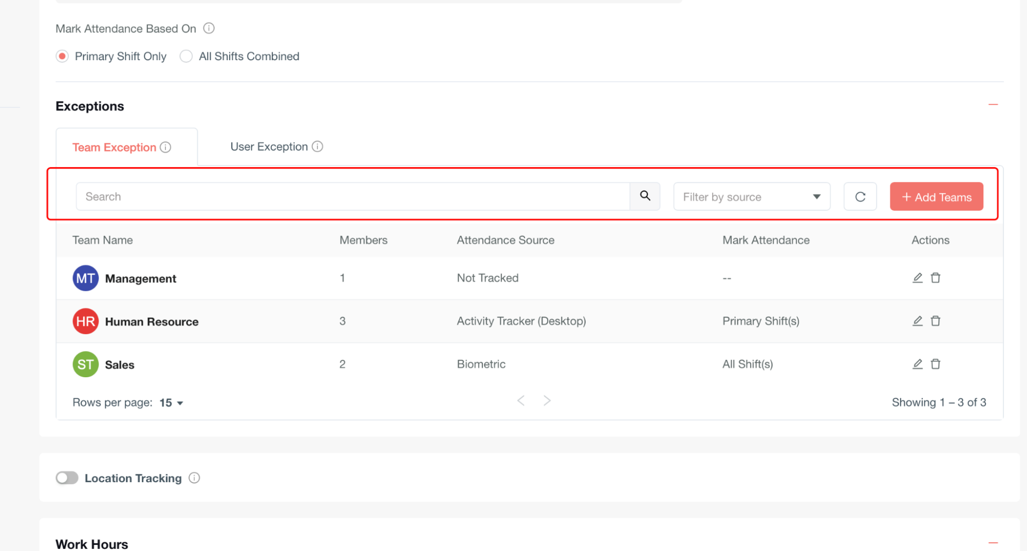1027x551 pixels.
Task: Select the Team Exception tab
Action: point(115,148)
